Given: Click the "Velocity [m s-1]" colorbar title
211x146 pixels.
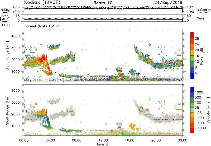Looking at the screenshot, I should 208,110.
